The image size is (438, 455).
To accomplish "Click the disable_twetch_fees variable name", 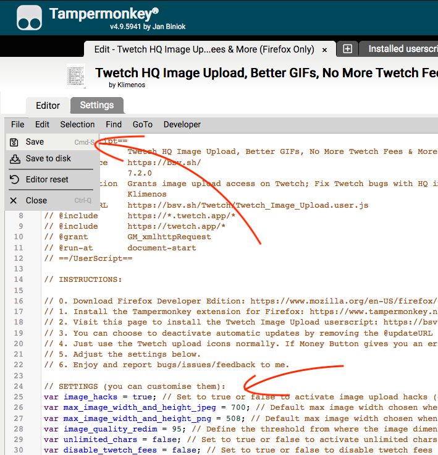I will pyautogui.click(x=110, y=450).
